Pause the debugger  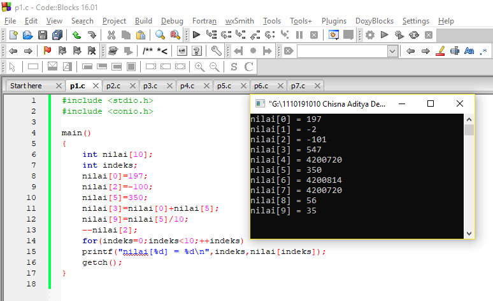click(299, 35)
